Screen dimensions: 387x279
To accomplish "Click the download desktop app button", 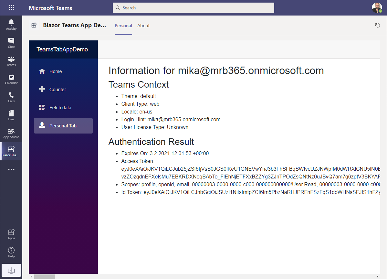I will point(11,270).
